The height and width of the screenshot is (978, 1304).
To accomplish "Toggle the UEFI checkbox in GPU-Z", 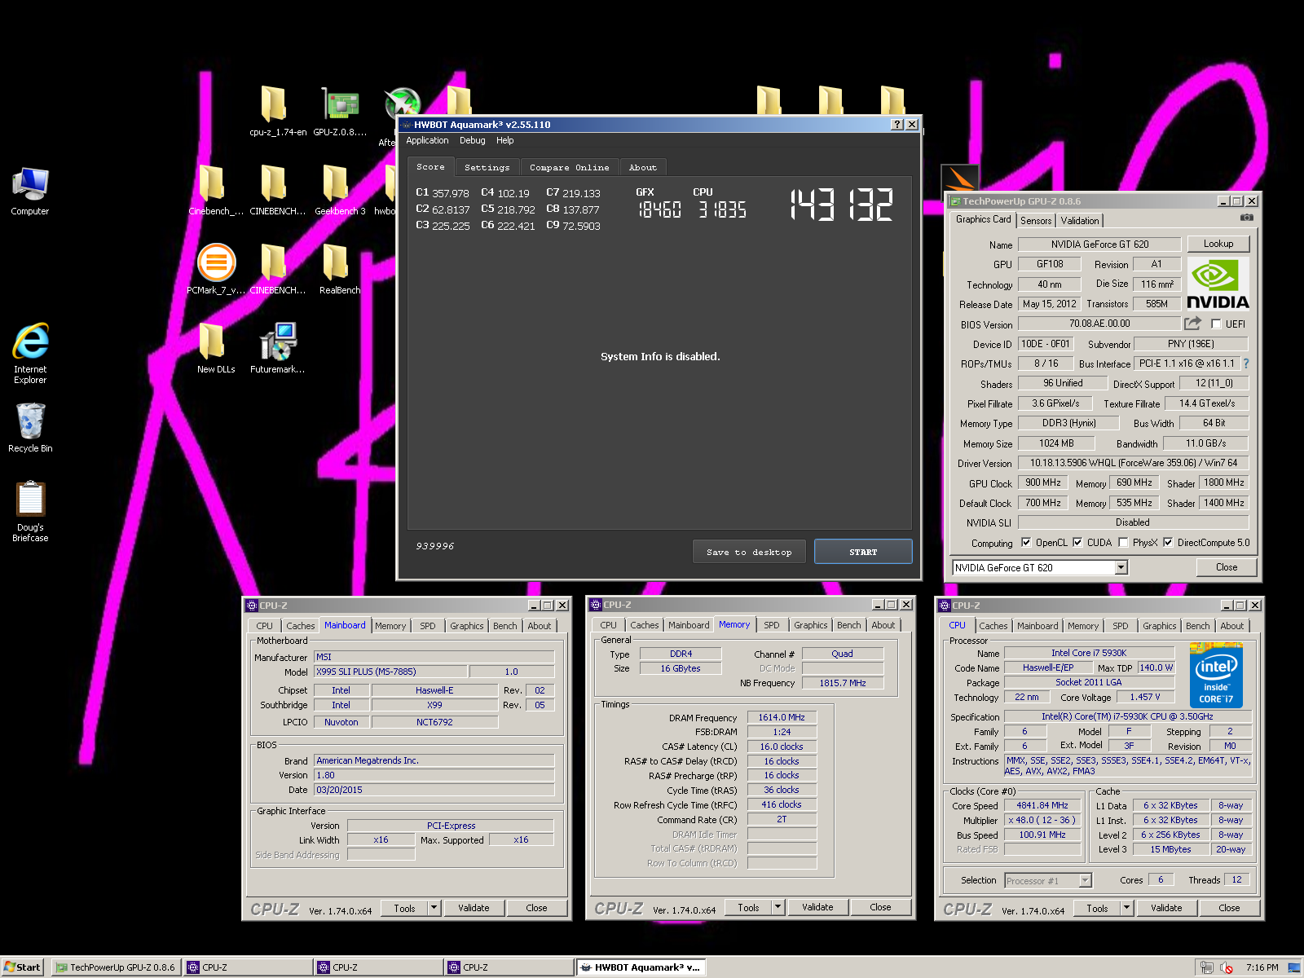I will tap(1216, 324).
